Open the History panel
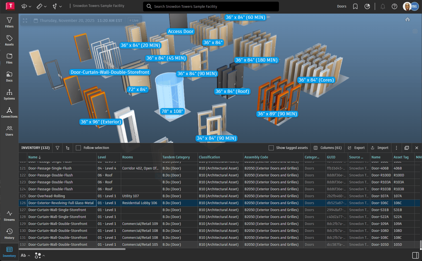Viewport: 422px width, 261px height. [x=9, y=234]
